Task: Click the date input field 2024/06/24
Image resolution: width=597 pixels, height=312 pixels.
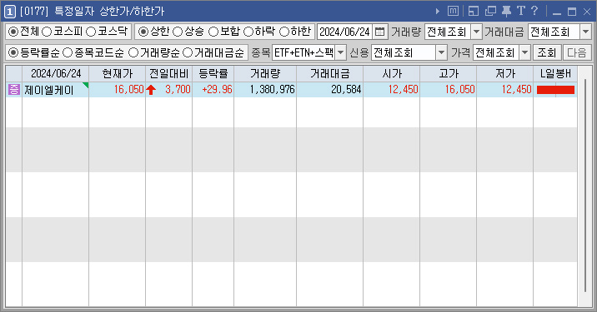Action: (344, 32)
